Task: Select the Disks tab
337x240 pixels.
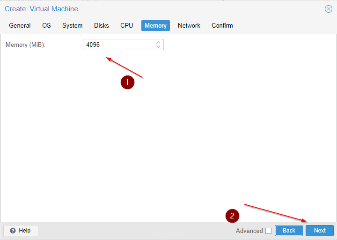Action: [101, 25]
